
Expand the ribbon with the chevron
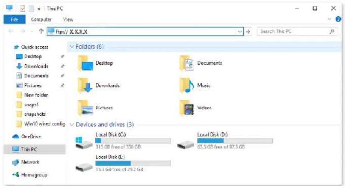(x=329, y=19)
